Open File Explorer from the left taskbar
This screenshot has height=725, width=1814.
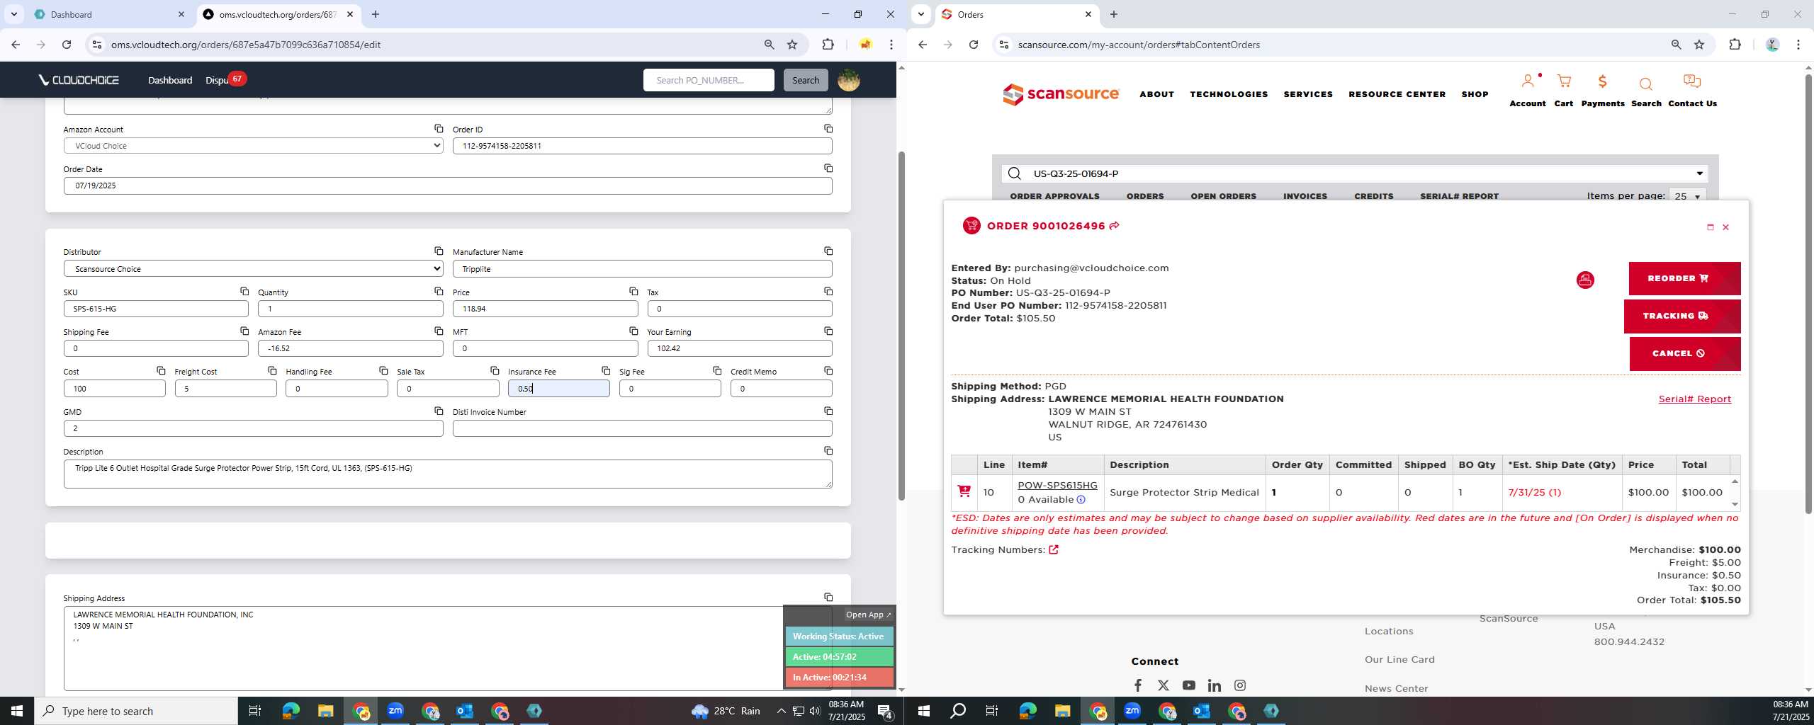pyautogui.click(x=325, y=711)
